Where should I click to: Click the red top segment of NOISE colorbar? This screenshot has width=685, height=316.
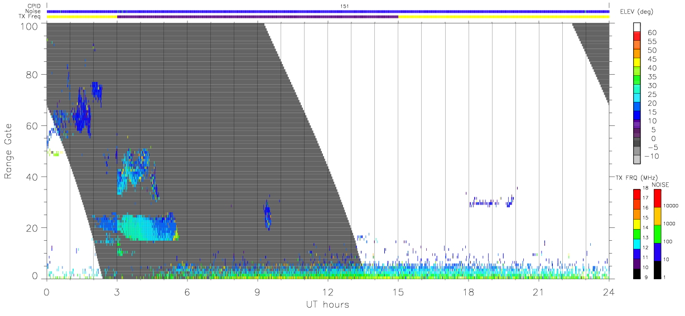coord(658,198)
